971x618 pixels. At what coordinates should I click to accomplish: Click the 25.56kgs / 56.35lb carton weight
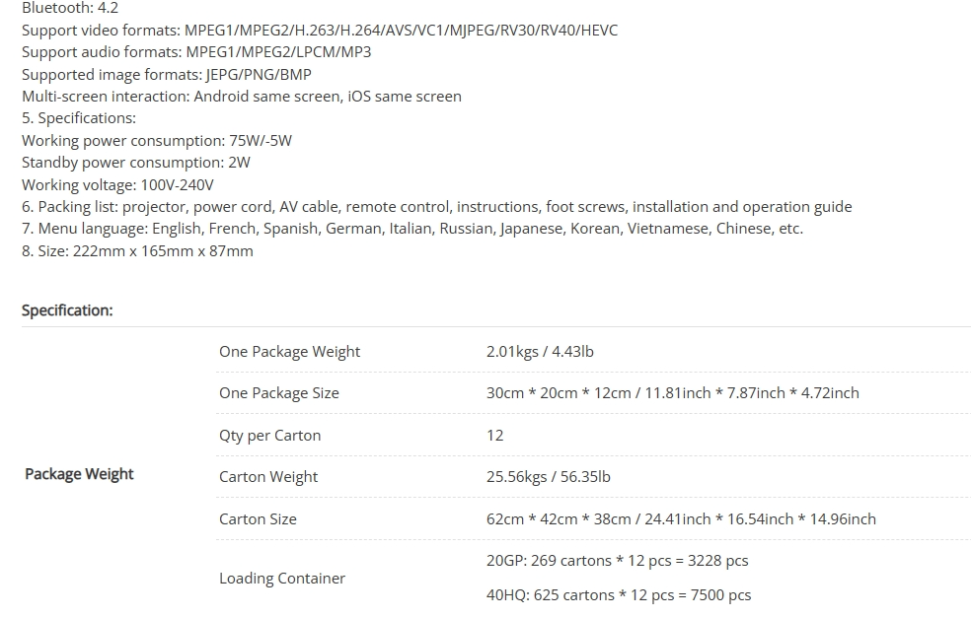(x=548, y=477)
